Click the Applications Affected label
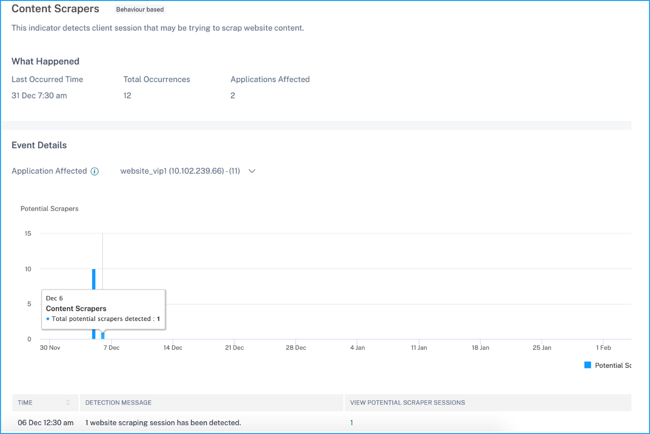The width and height of the screenshot is (650, 434). 270,79
